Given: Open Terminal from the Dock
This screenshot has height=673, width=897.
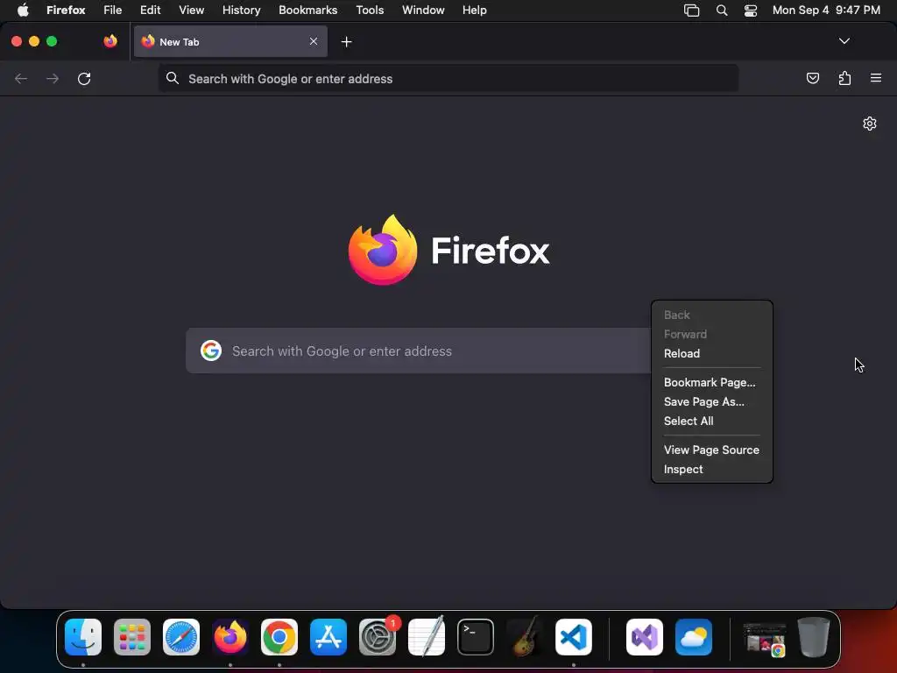Looking at the screenshot, I should coord(476,637).
